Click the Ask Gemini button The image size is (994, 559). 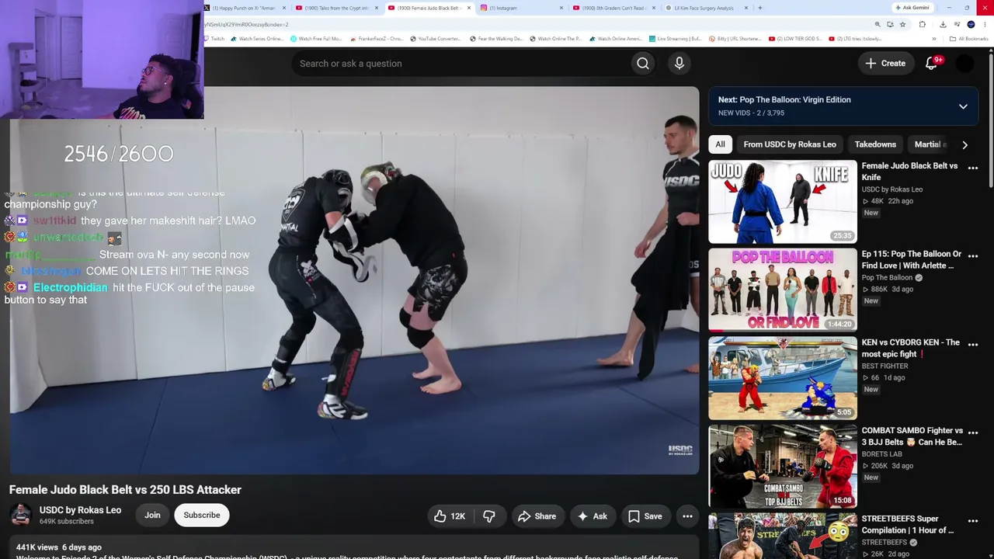point(912,8)
